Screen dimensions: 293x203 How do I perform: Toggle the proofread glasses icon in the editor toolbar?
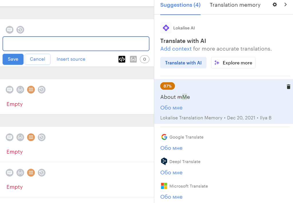click(133, 59)
